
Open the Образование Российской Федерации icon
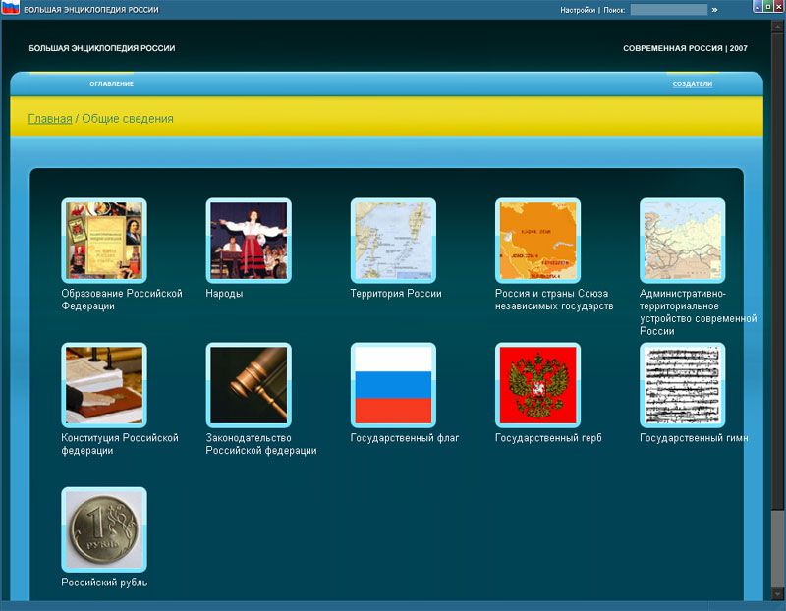pos(103,241)
